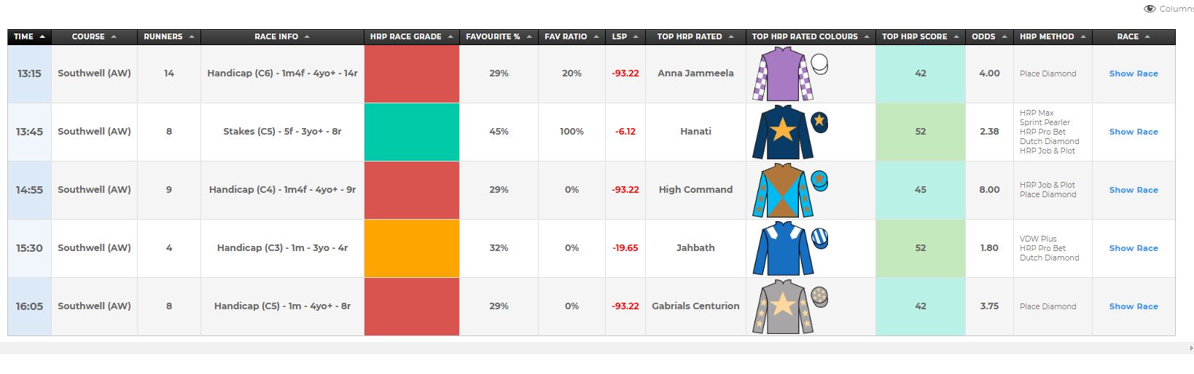
Task: Sort by the Favourite % column header
Action: coord(499,36)
